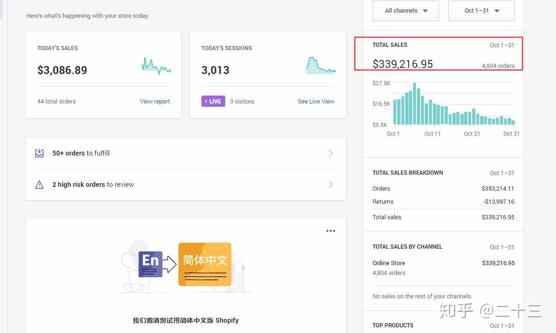Screen dimensions: 556x333
Task: Click the chevron beside orders to fulfill
Action: [x=331, y=153]
